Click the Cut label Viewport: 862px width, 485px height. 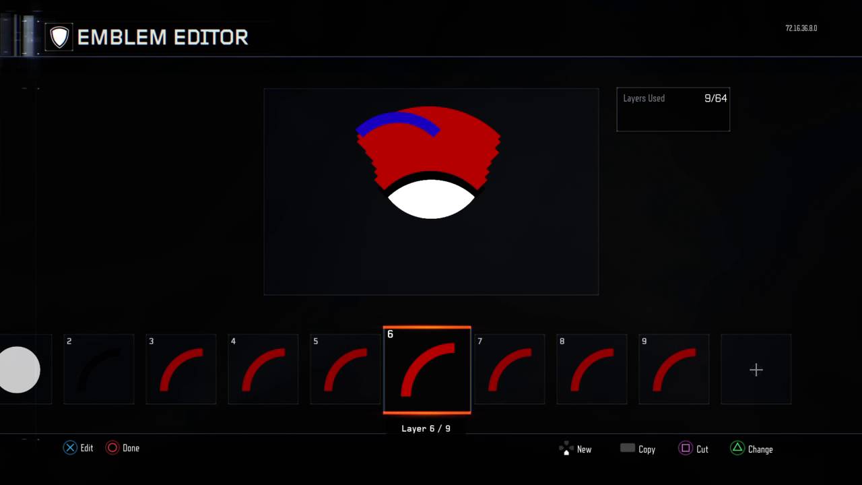tap(702, 449)
